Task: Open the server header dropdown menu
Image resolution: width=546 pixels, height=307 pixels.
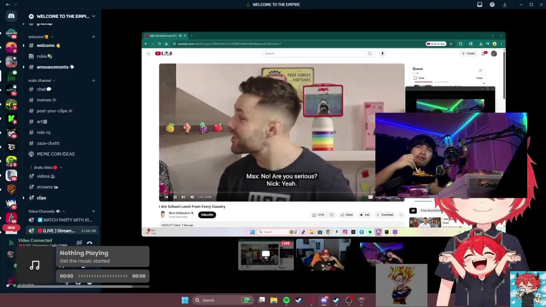Action: click(x=62, y=16)
